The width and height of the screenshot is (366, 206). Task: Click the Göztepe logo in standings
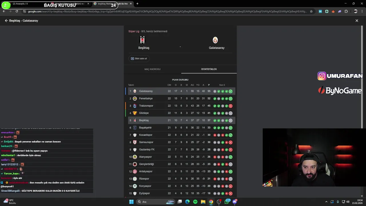(135, 113)
